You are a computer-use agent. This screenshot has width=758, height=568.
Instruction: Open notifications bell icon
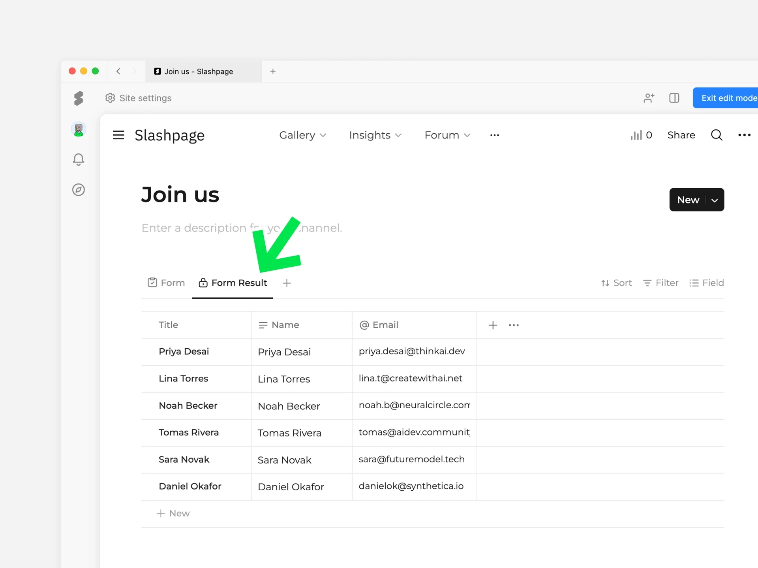[x=79, y=159]
